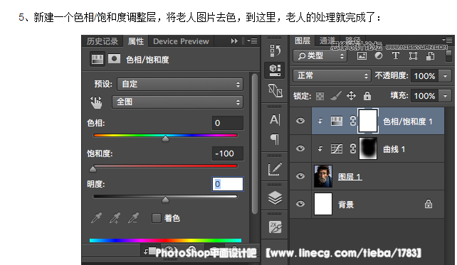Hide the 色相/饱和度 1 layer
Image resolution: width=457 pixels, height=265 pixels.
point(300,121)
